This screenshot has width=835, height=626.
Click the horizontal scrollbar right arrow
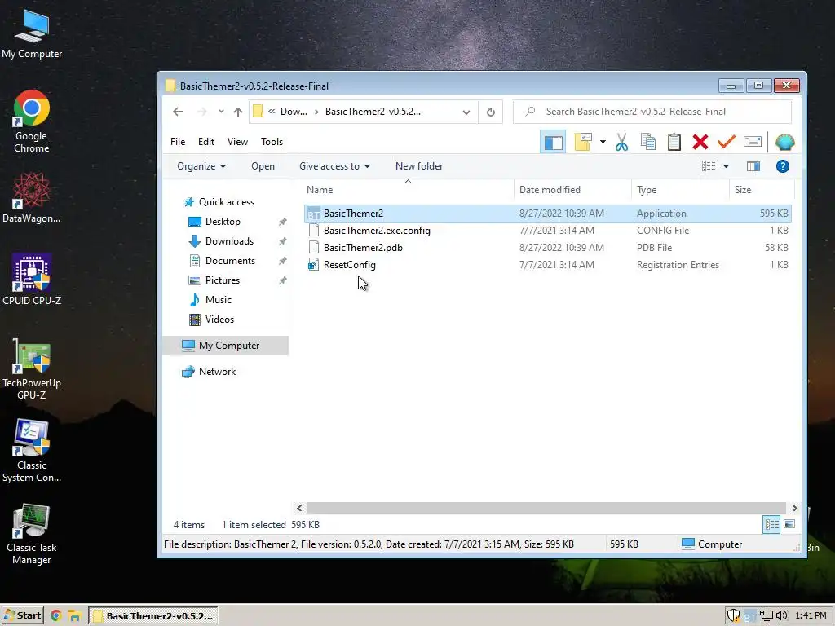(x=794, y=509)
